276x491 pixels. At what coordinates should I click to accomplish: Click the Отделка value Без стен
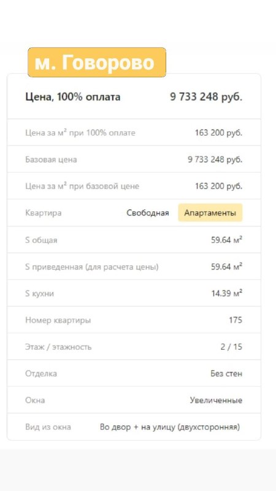(226, 374)
